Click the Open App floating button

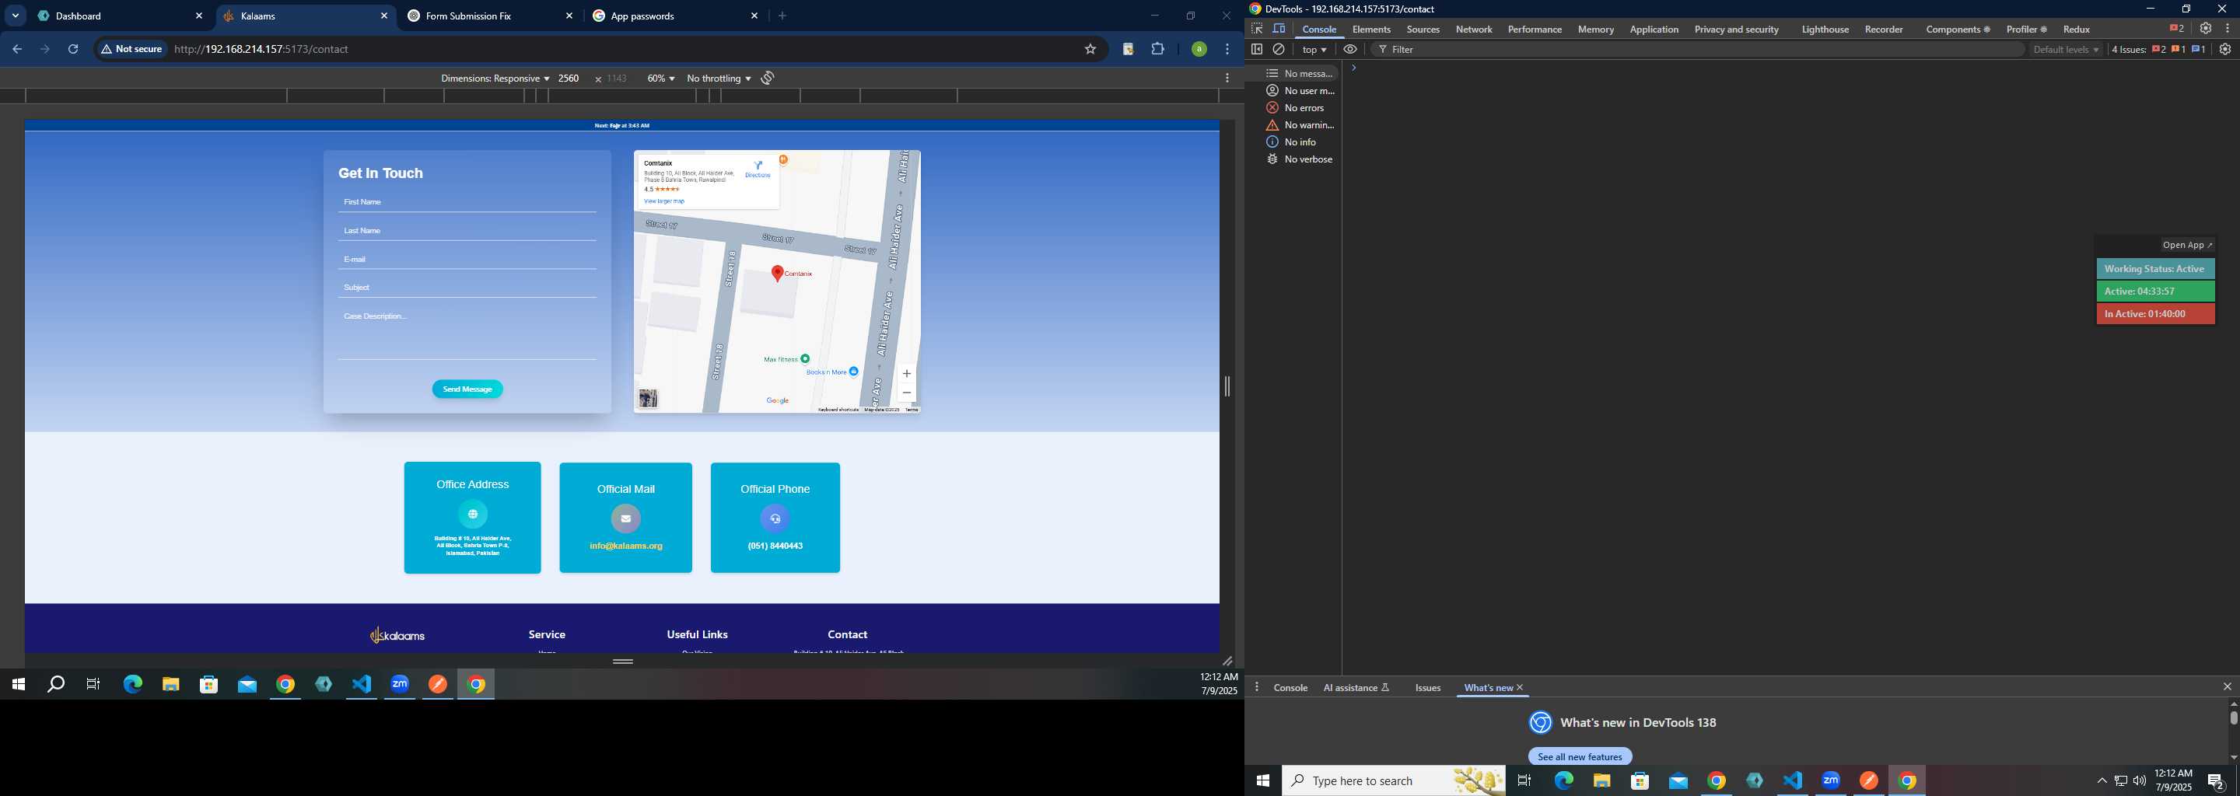(x=2187, y=245)
